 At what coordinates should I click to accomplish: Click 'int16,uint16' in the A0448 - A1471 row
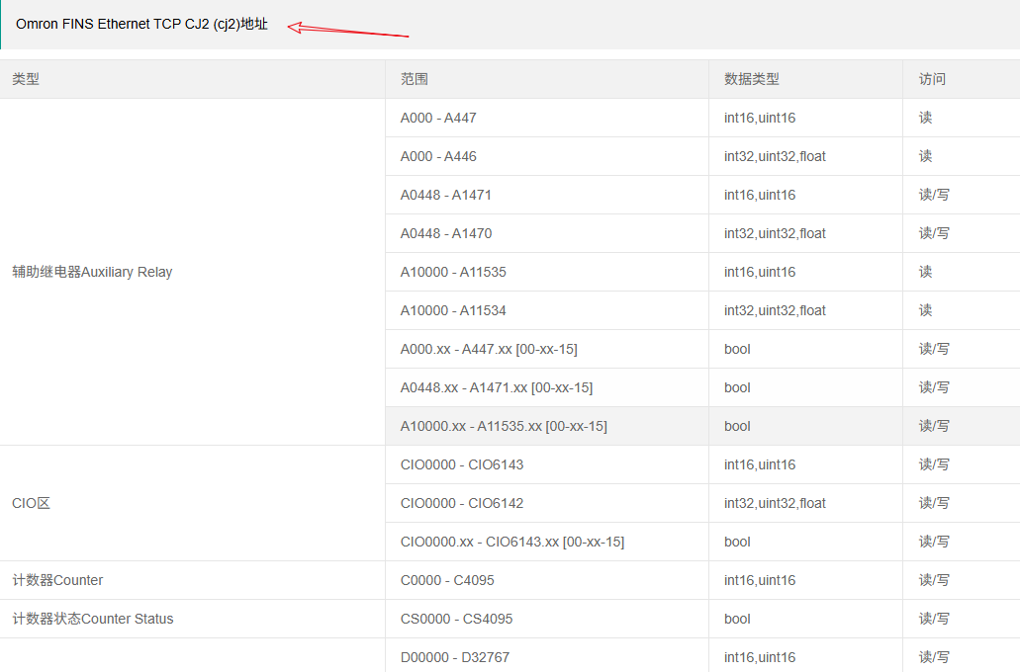[760, 195]
